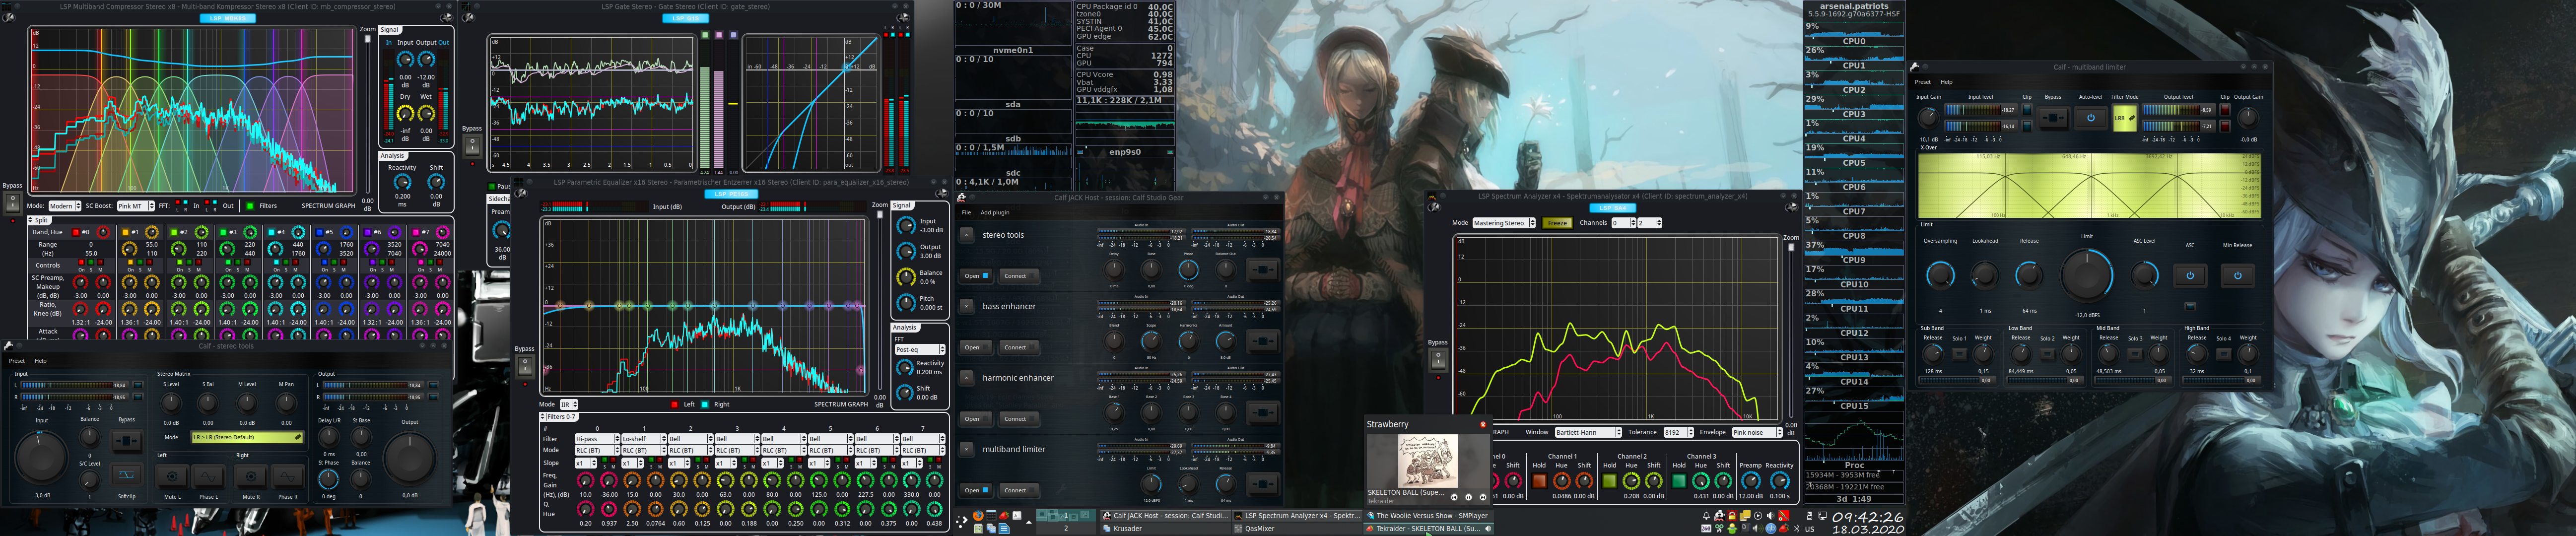Close the Strawberry popup with red x
The width and height of the screenshot is (2576, 536).
click(1482, 424)
